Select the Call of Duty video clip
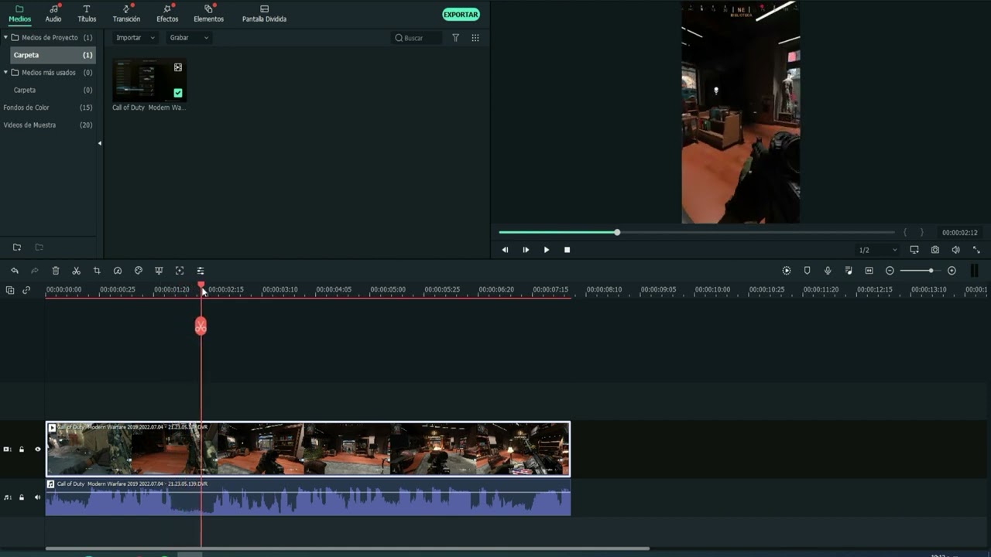This screenshot has height=557, width=991. tap(308, 449)
